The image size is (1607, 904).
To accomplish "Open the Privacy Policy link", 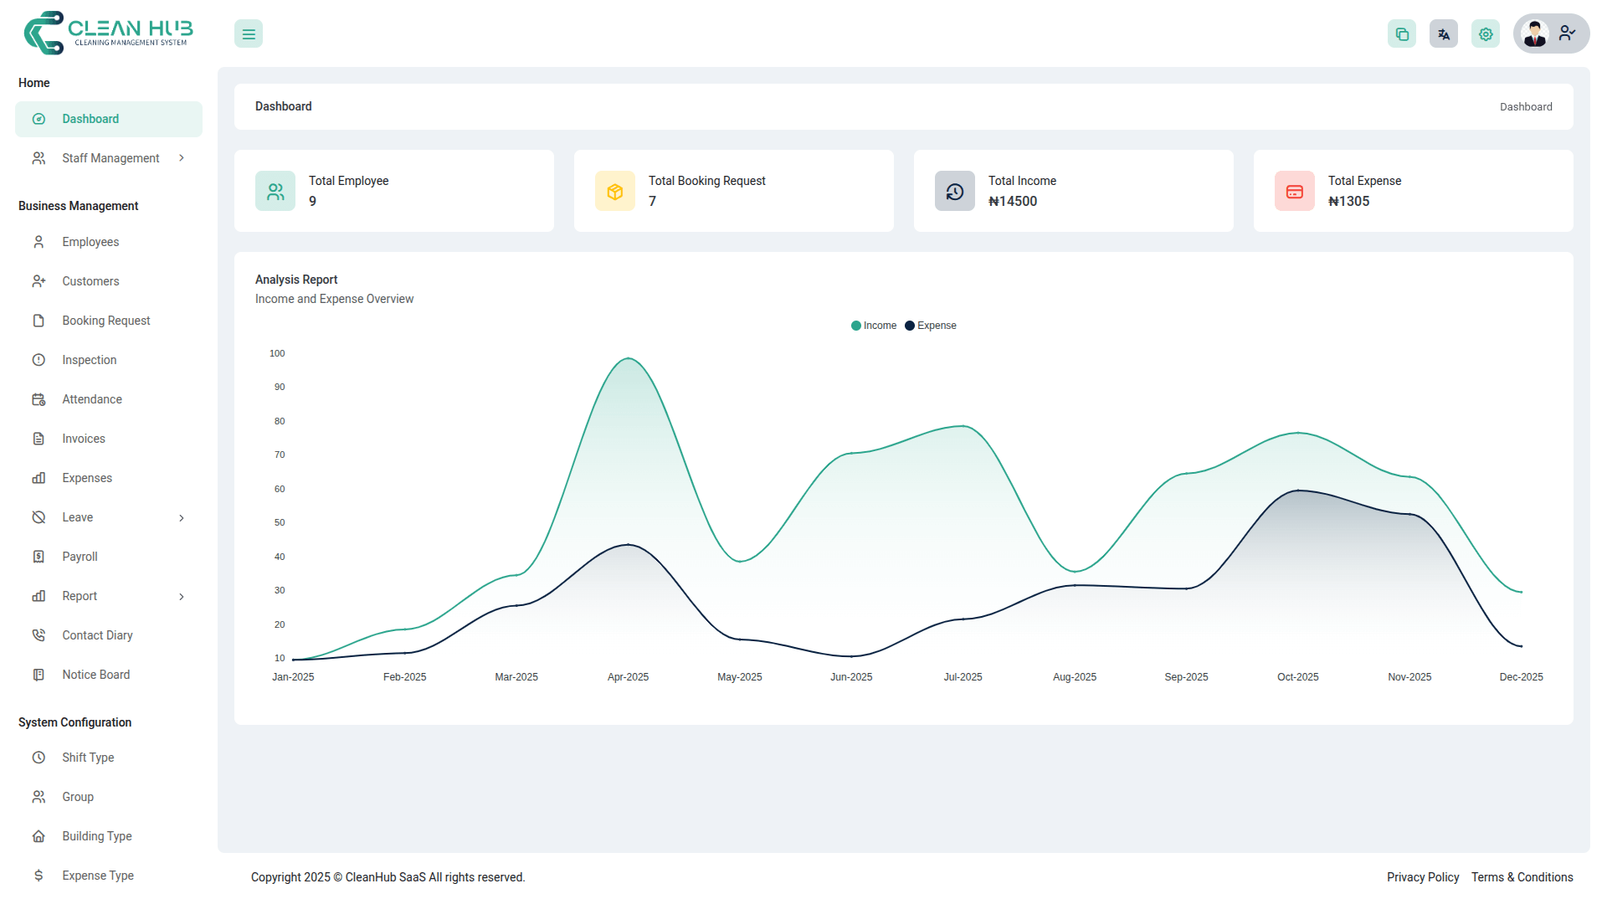I will click(x=1422, y=877).
